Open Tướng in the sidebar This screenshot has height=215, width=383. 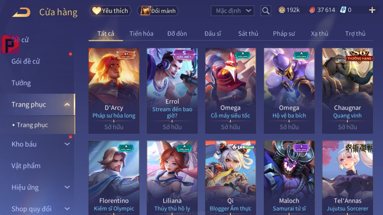[x=21, y=83]
